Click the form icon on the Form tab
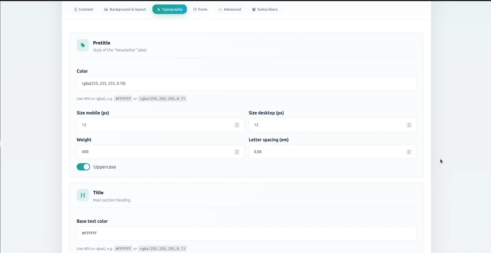The image size is (491, 253). (x=195, y=10)
